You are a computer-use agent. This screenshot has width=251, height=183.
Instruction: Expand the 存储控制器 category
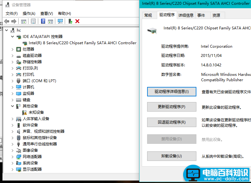click(13, 62)
